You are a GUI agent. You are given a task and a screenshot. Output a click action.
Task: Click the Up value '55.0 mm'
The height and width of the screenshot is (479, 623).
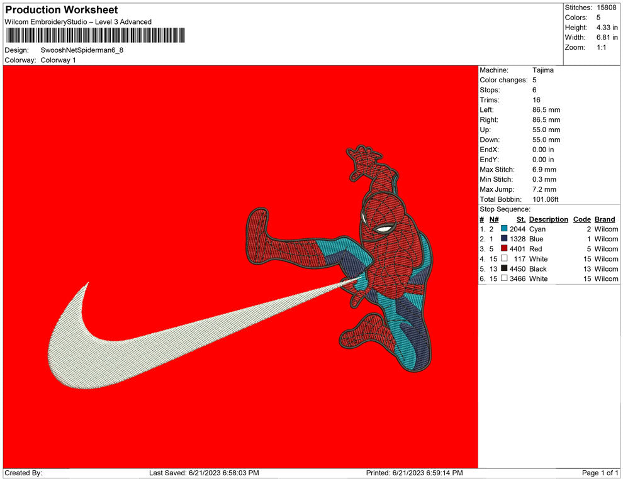click(x=546, y=129)
